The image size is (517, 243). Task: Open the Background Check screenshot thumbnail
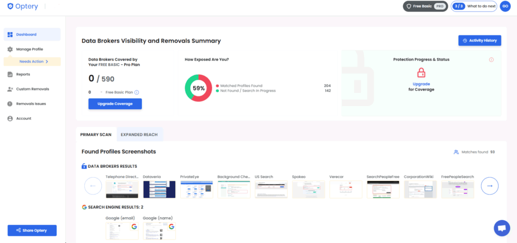[x=234, y=189]
